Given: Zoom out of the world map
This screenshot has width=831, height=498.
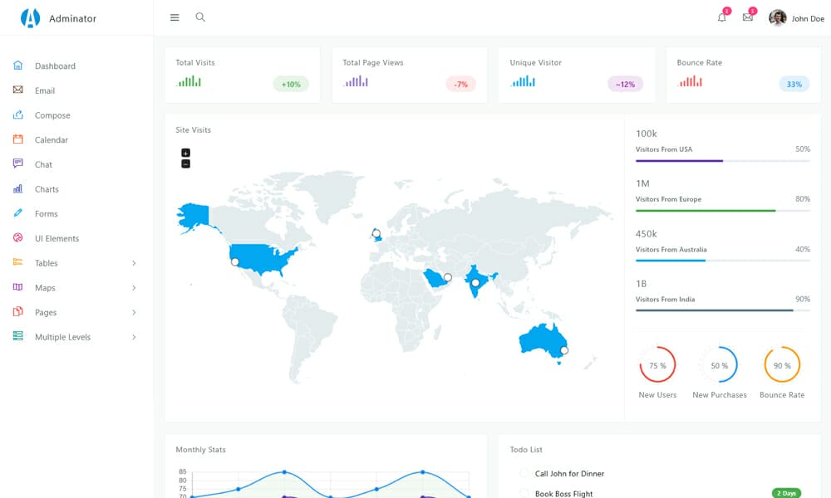Looking at the screenshot, I should tap(184, 164).
